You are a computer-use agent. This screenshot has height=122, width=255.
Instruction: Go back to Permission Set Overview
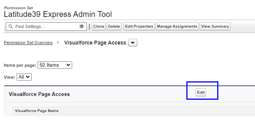tap(28, 43)
